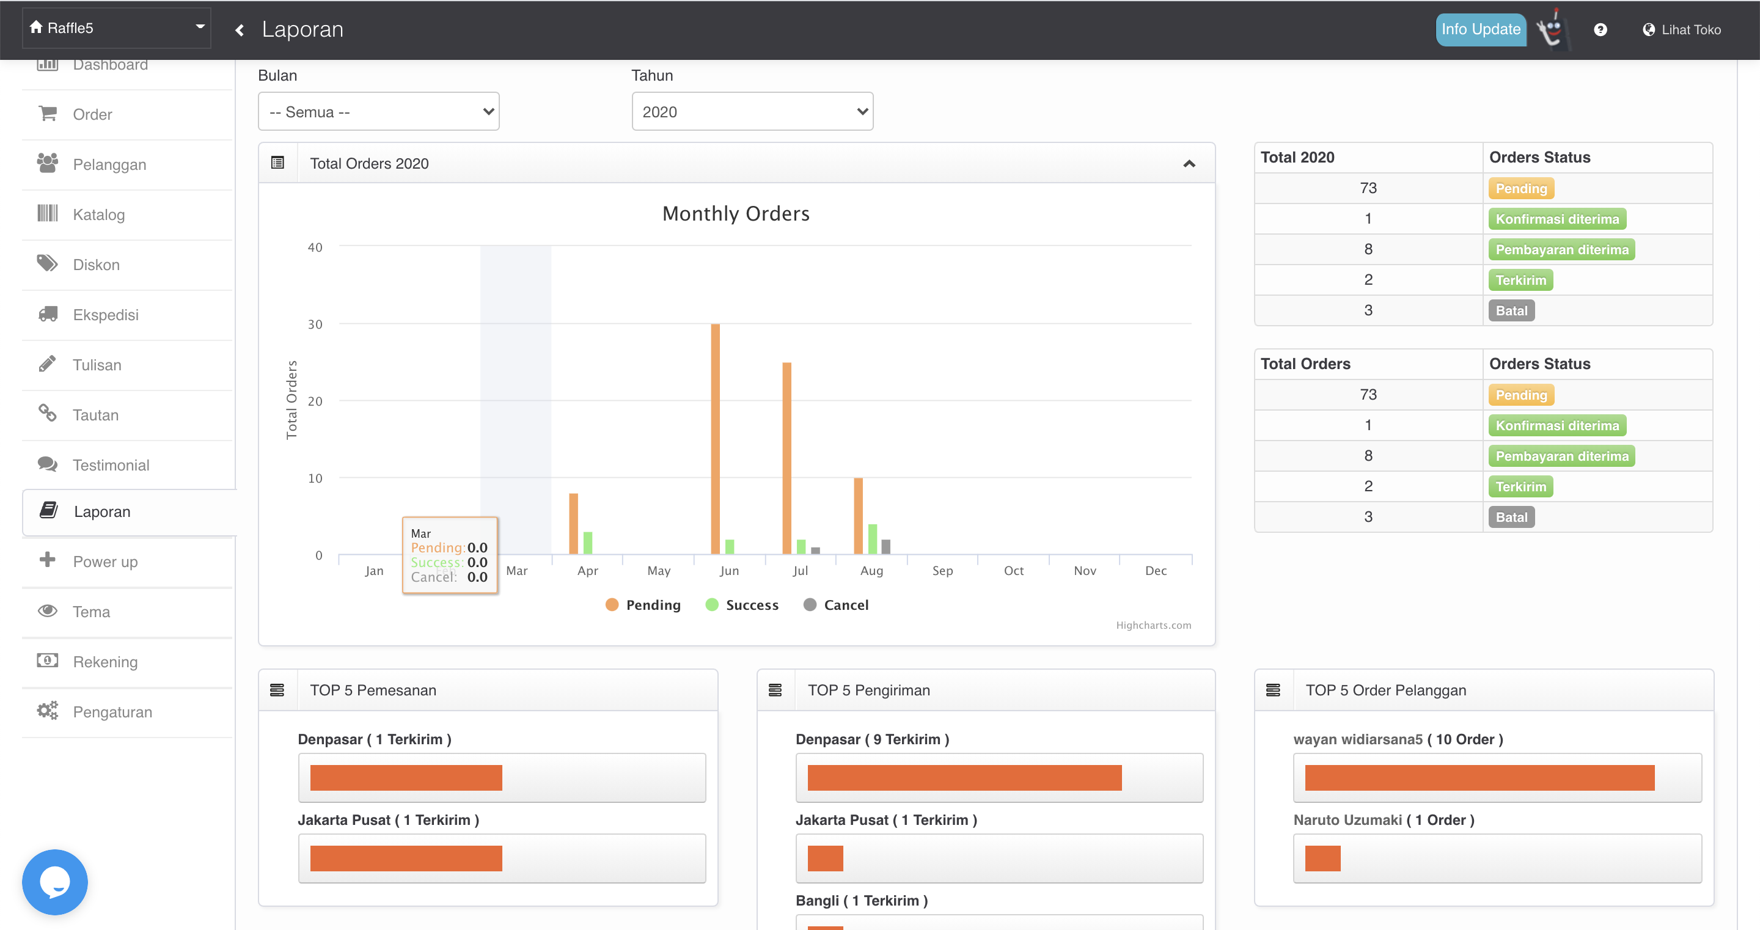Click the Pengaturan gears icon
This screenshot has width=1760, height=930.
[x=47, y=711]
